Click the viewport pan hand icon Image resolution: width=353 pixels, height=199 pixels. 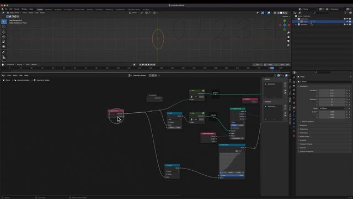click(288, 37)
